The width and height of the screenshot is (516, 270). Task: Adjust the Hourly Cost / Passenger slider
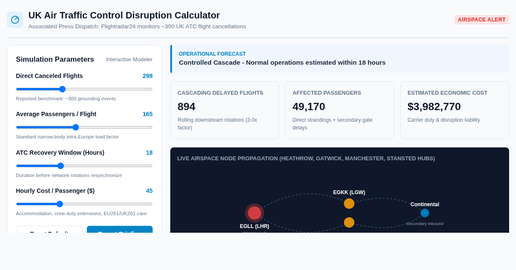84,204
